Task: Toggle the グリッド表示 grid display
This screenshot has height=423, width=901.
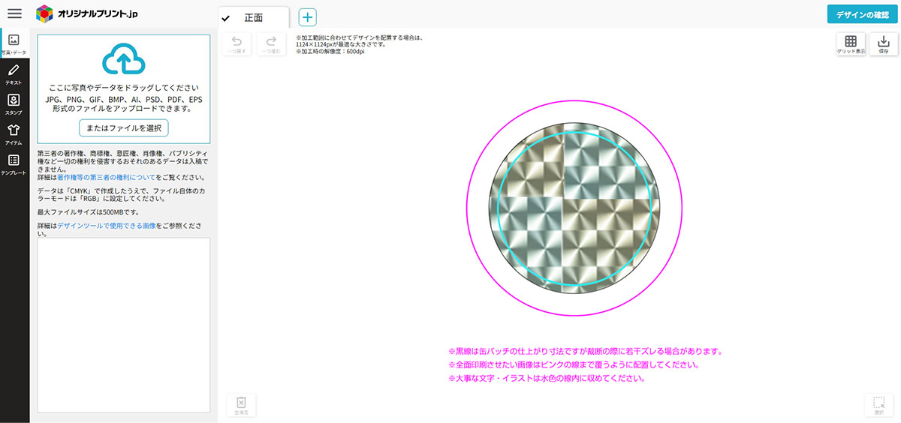Action: pos(850,44)
